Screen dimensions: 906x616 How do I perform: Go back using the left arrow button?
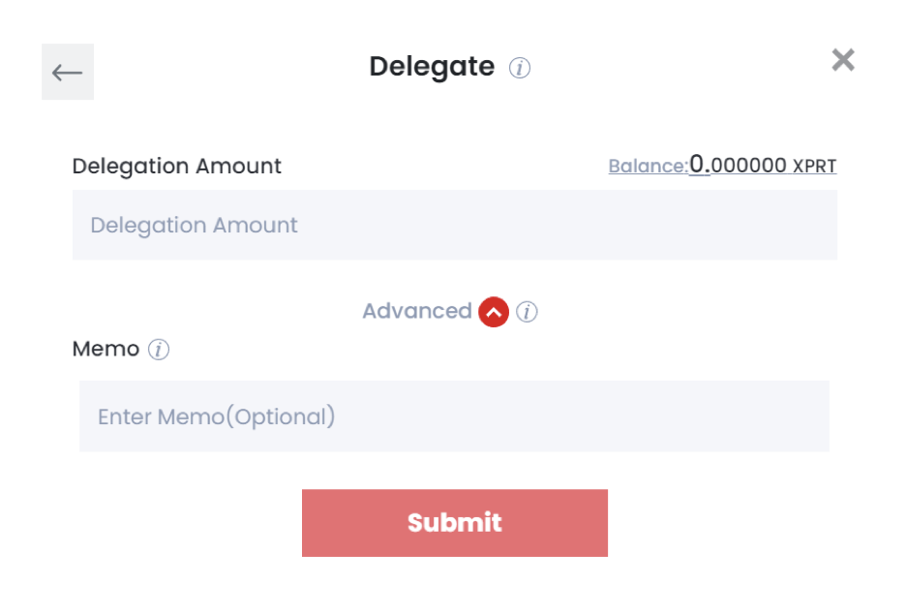coord(68,72)
